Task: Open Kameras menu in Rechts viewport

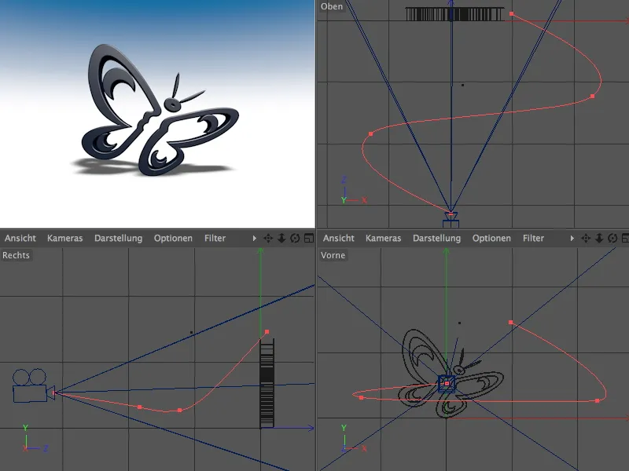Action: [x=64, y=239]
